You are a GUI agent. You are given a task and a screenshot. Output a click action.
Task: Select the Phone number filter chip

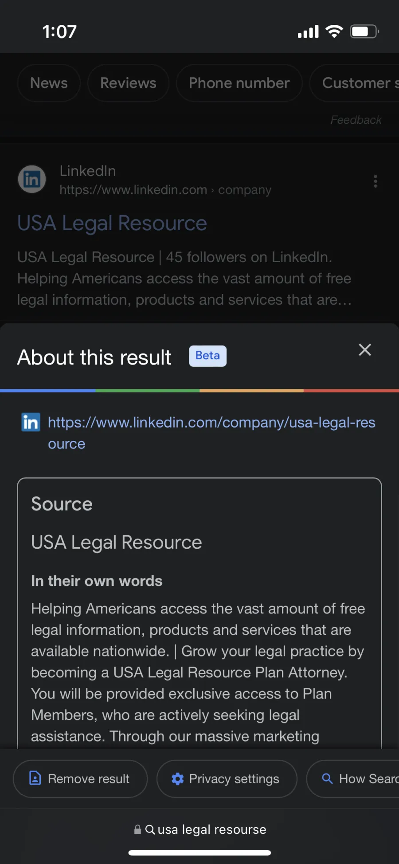(239, 83)
